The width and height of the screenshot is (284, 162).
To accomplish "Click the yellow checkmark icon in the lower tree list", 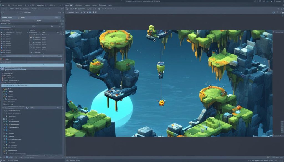I will point(4,151).
